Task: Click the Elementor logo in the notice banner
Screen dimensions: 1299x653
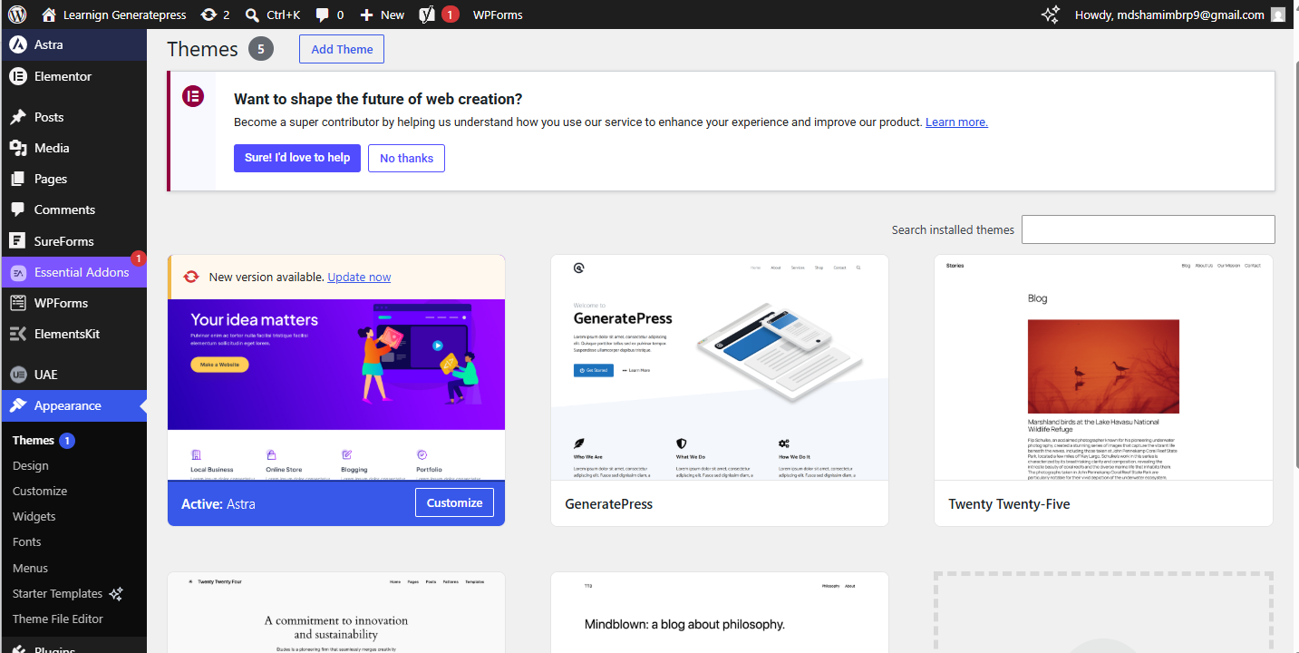Action: (193, 96)
